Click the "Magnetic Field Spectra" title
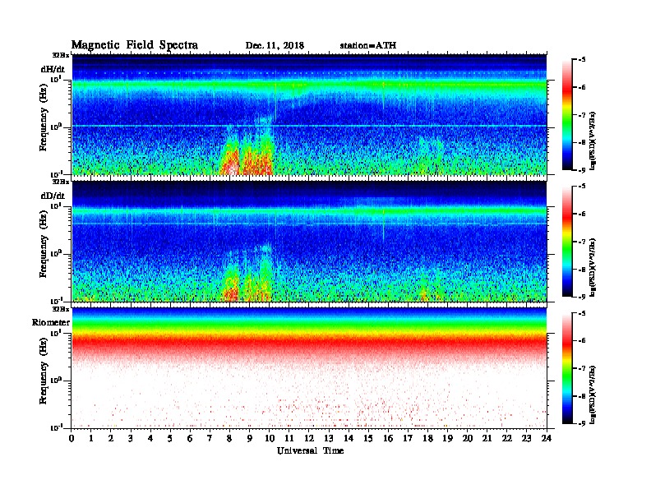The width and height of the screenshot is (651, 503). click(x=135, y=45)
